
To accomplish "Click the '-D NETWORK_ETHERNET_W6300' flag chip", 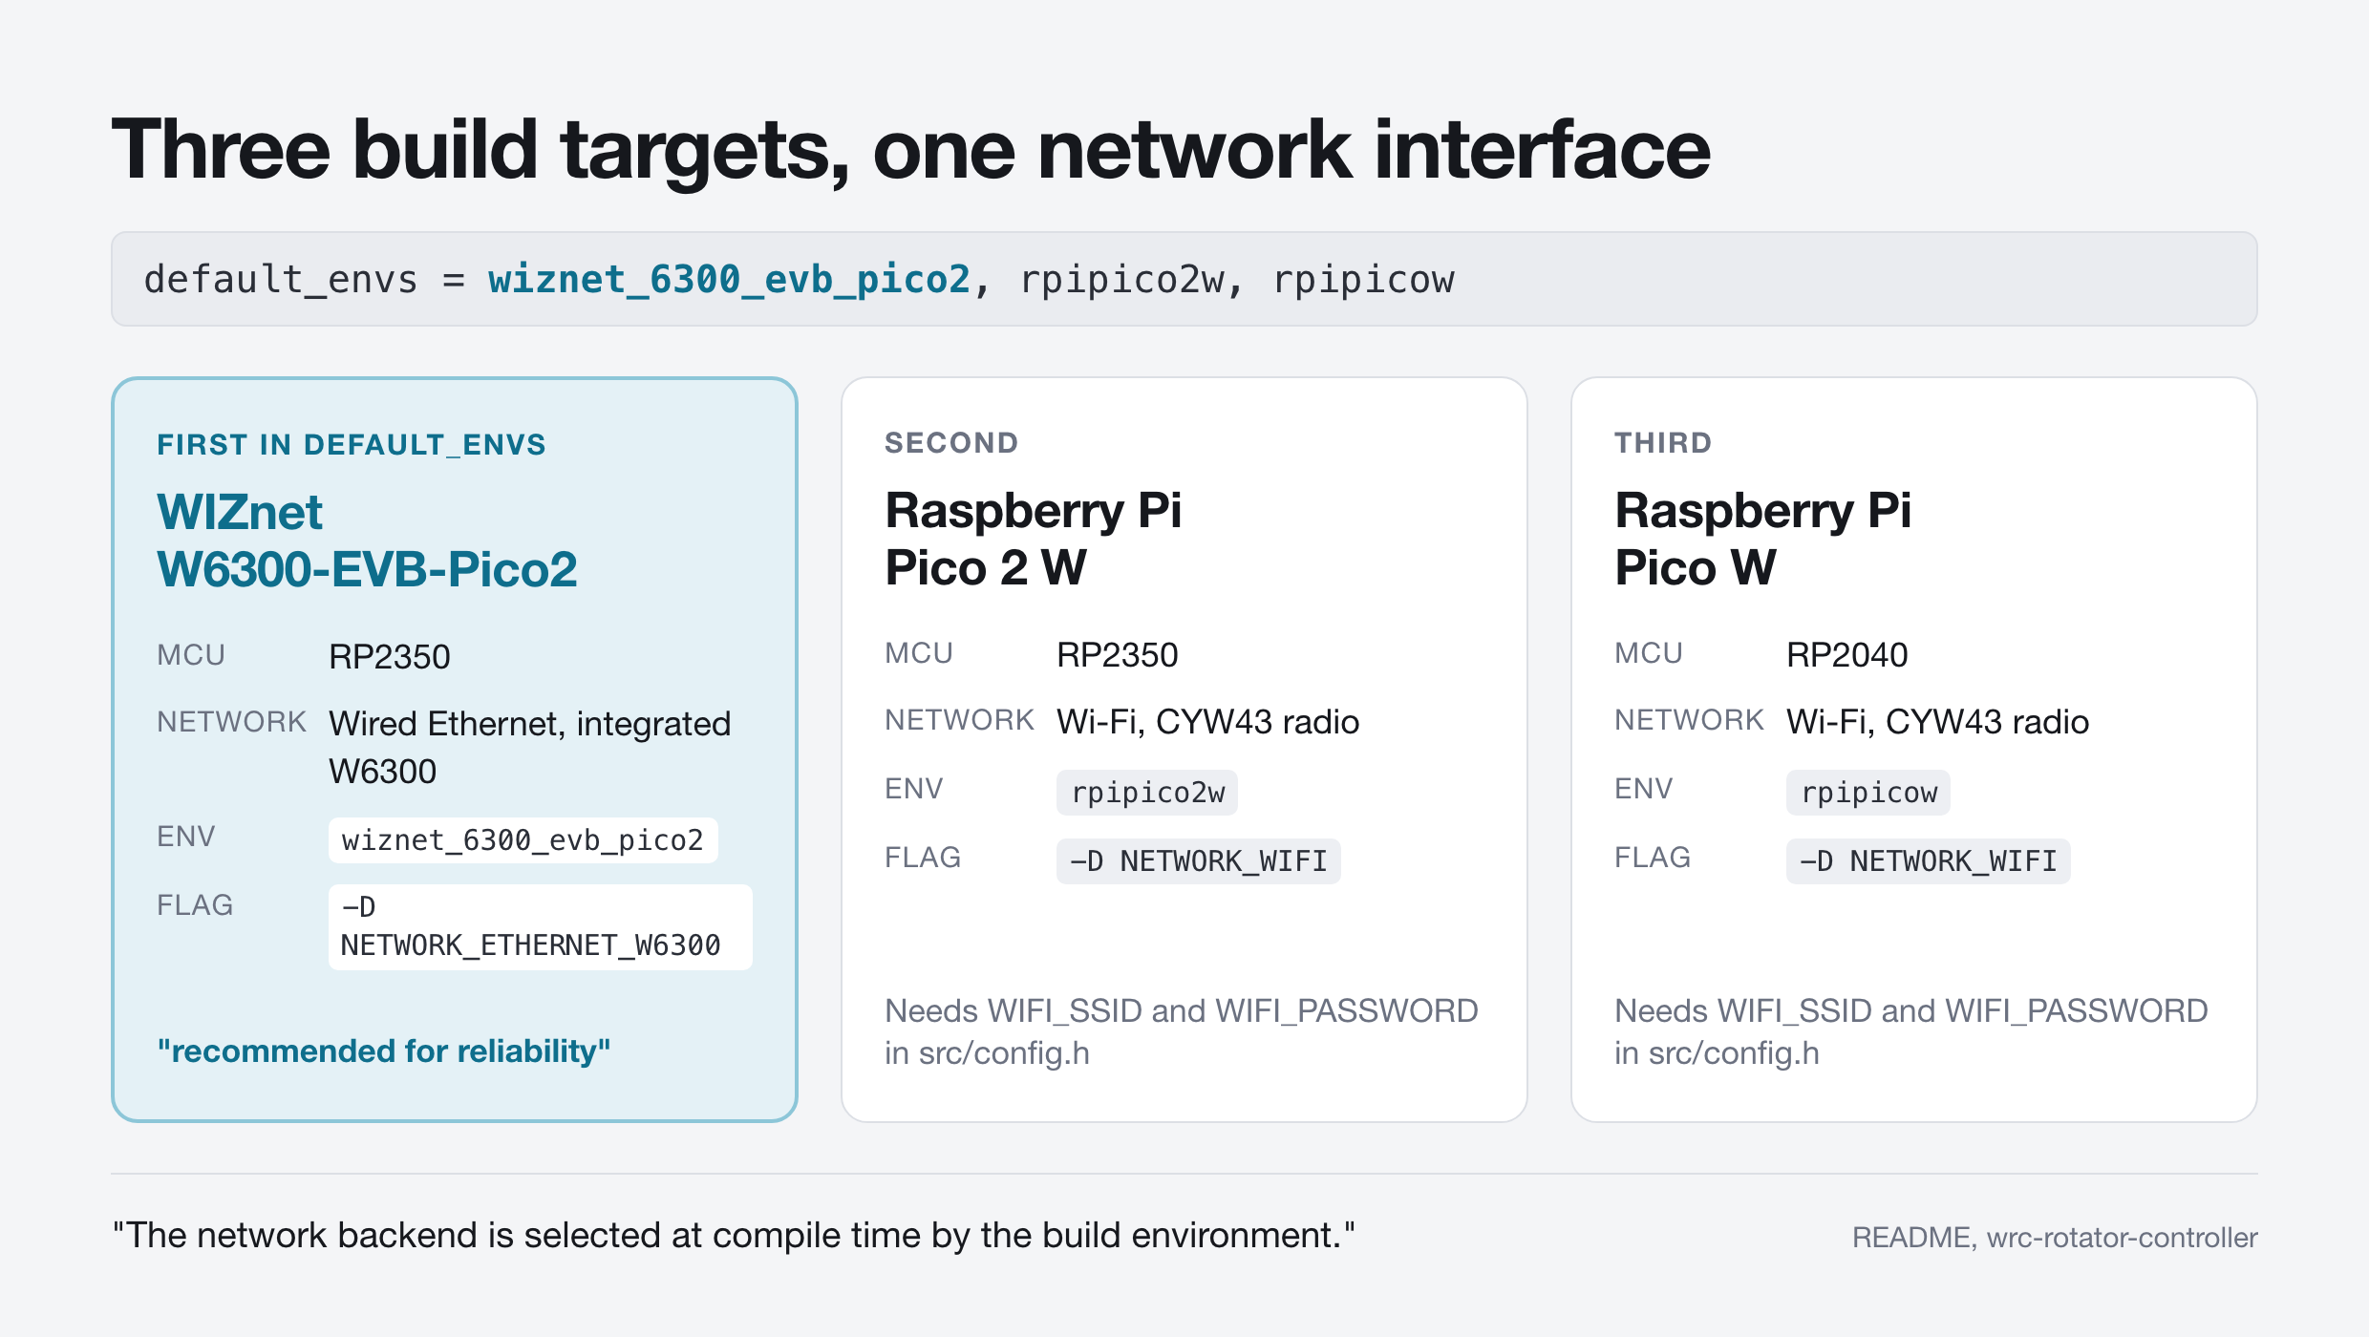I will click(541, 926).
